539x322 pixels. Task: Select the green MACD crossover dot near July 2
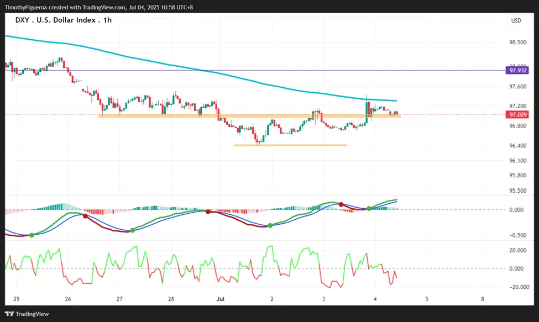(270, 225)
